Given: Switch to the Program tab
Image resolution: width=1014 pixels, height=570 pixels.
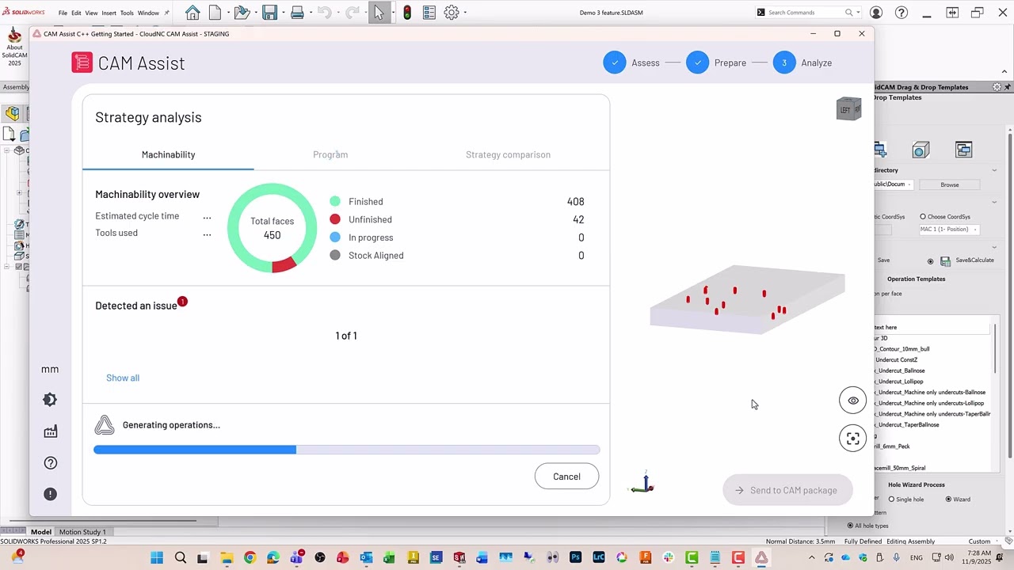Looking at the screenshot, I should click(330, 154).
